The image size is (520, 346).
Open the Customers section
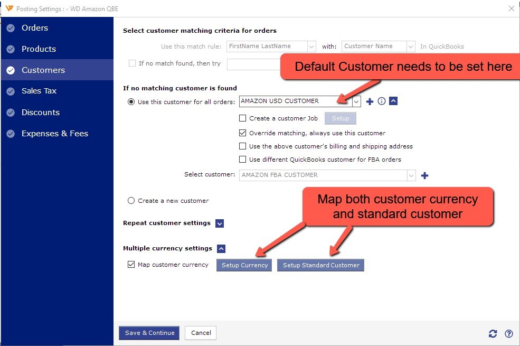click(57, 70)
